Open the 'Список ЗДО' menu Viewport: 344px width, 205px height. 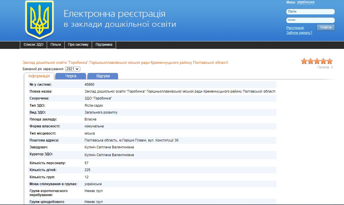[33, 45]
